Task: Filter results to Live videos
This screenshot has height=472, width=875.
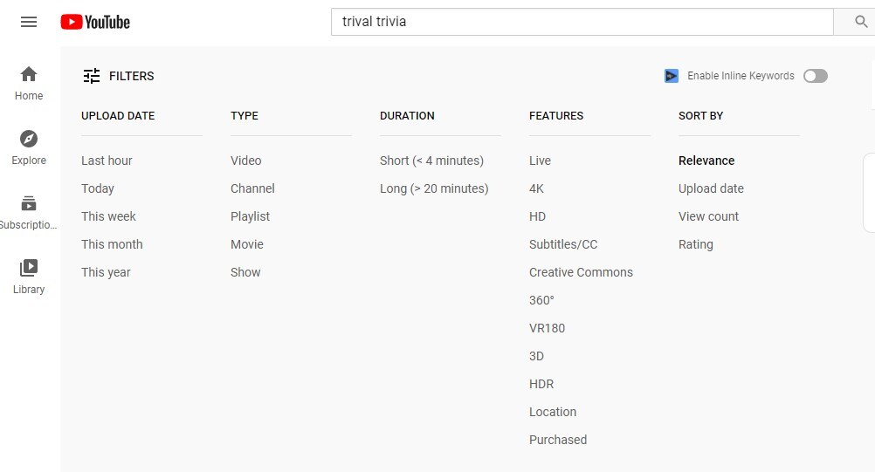Action: 540,161
